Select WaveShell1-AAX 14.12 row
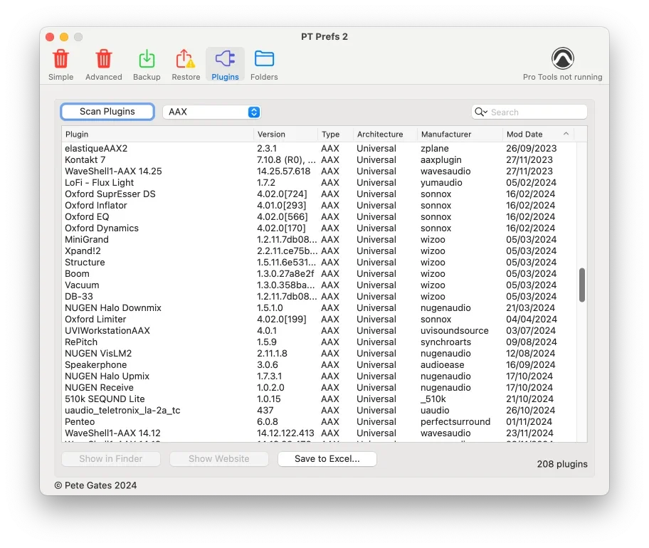 tap(319, 433)
